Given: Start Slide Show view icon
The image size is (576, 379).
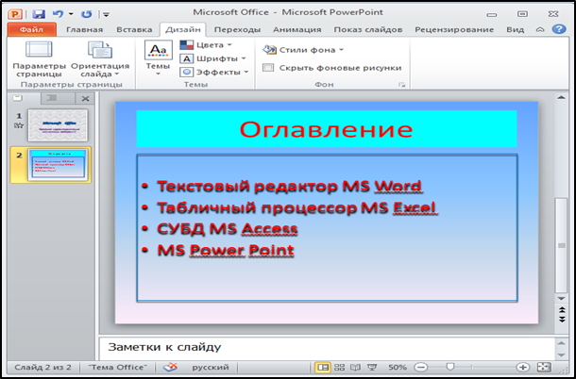Looking at the screenshot, I should pyautogui.click(x=372, y=367).
